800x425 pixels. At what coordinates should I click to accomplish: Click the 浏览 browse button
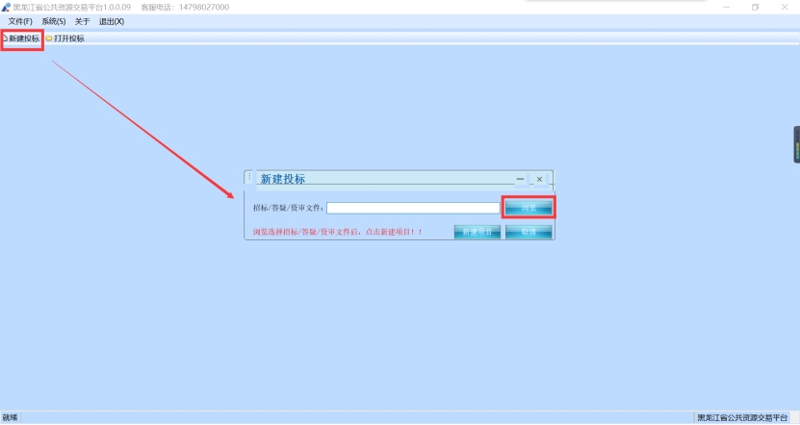click(x=529, y=208)
